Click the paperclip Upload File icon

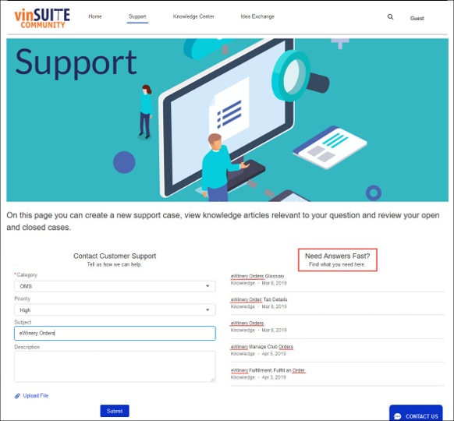pyautogui.click(x=17, y=396)
